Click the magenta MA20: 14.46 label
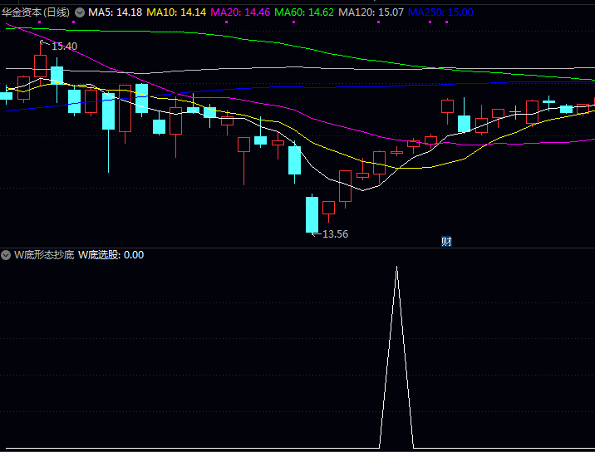Screen dimensions: 595x452 [x=240, y=12]
